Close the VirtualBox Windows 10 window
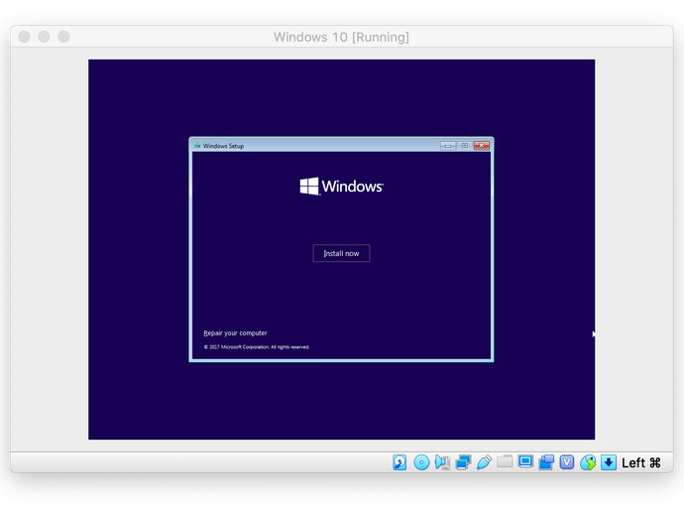 25,37
